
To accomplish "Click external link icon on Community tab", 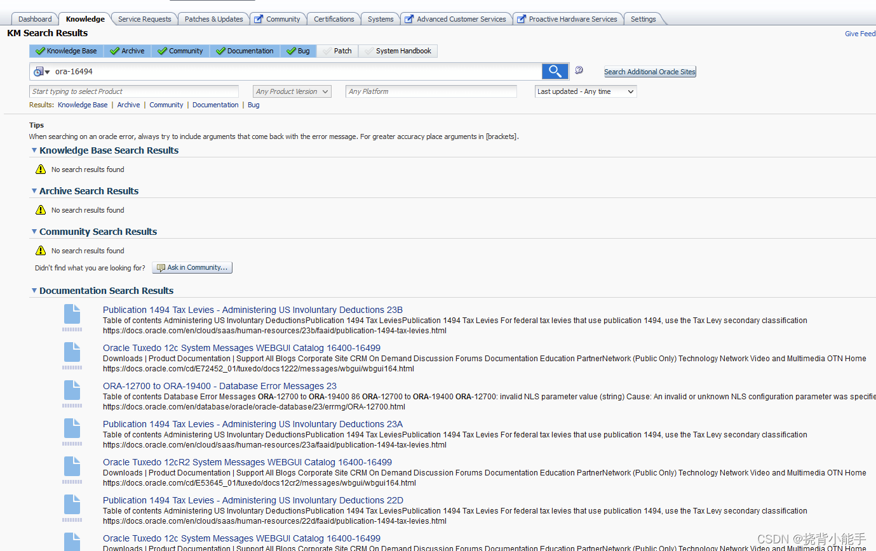I will click(259, 19).
